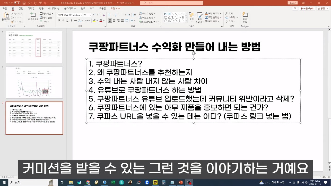Apply Italic formatting to selected text
The width and height of the screenshot is (331, 186).
63,21
